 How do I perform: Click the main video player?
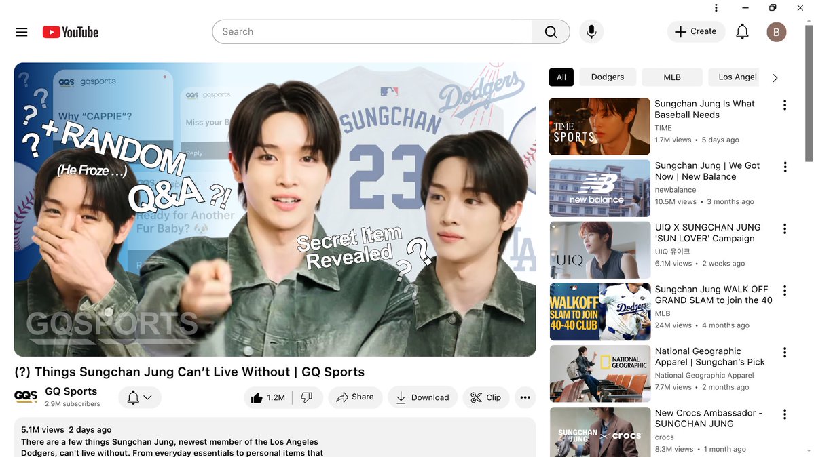coord(275,210)
